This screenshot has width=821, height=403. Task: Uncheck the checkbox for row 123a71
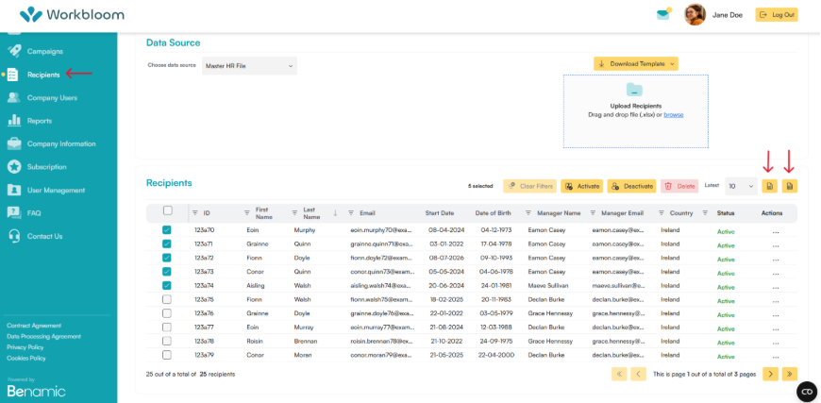click(166, 243)
